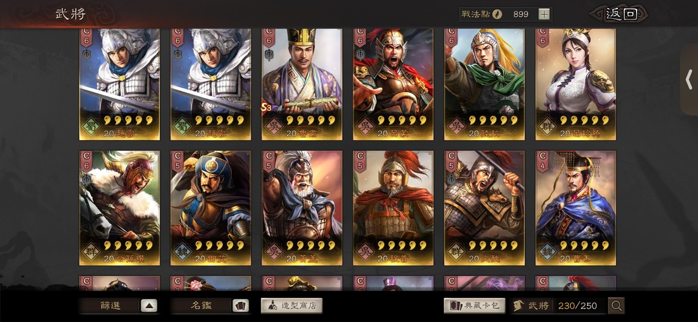Click the 戰法點 feather currency icon
This screenshot has height=322, width=698.
(x=496, y=14)
